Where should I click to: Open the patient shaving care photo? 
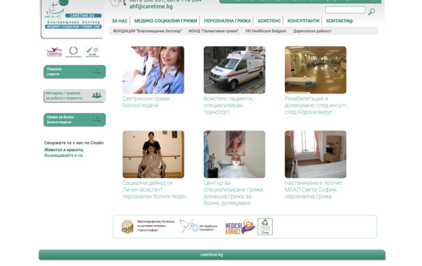click(234, 154)
